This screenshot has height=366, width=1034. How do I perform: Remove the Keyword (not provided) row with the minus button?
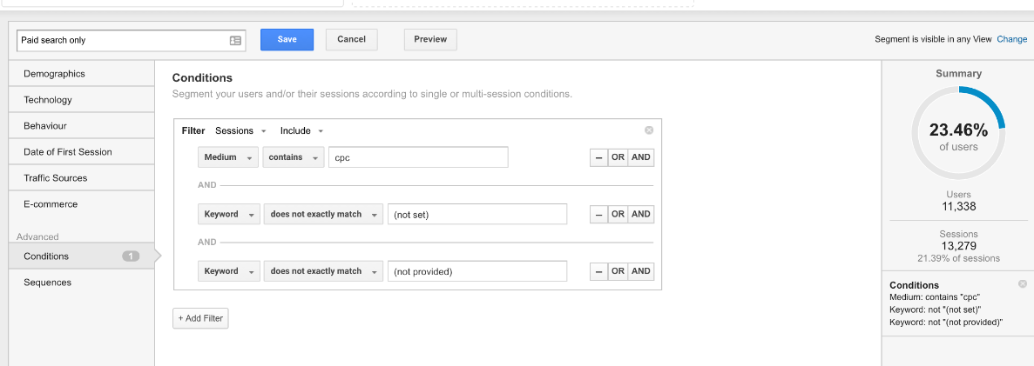point(598,271)
